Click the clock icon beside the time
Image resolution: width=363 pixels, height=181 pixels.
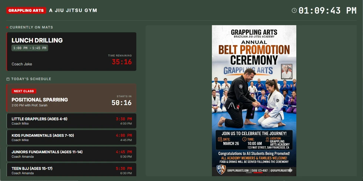294,10
